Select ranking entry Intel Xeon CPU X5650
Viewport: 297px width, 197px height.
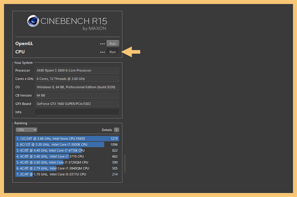pos(67,139)
